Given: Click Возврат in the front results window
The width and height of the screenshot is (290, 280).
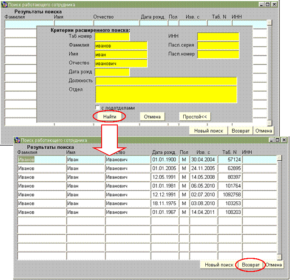Looking at the screenshot, I should 251,265.
